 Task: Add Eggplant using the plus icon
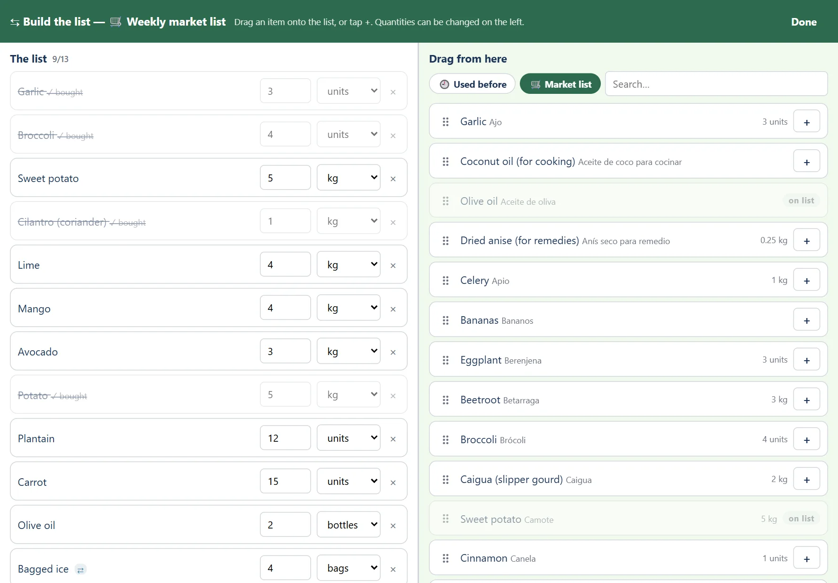coord(807,360)
